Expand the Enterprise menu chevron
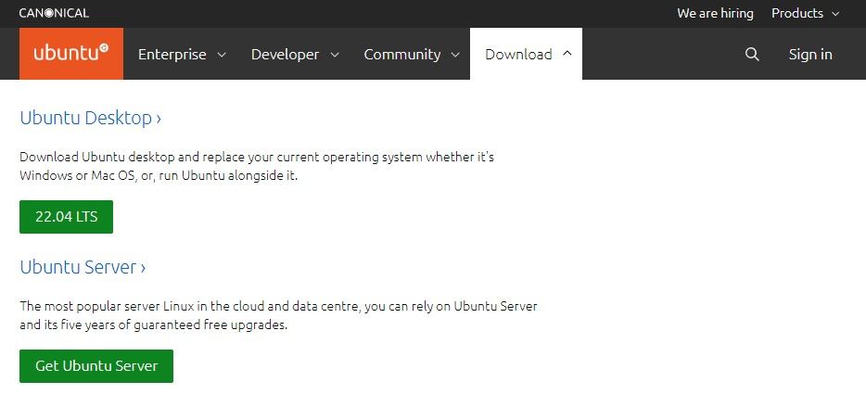The height and width of the screenshot is (407, 866). (x=222, y=55)
